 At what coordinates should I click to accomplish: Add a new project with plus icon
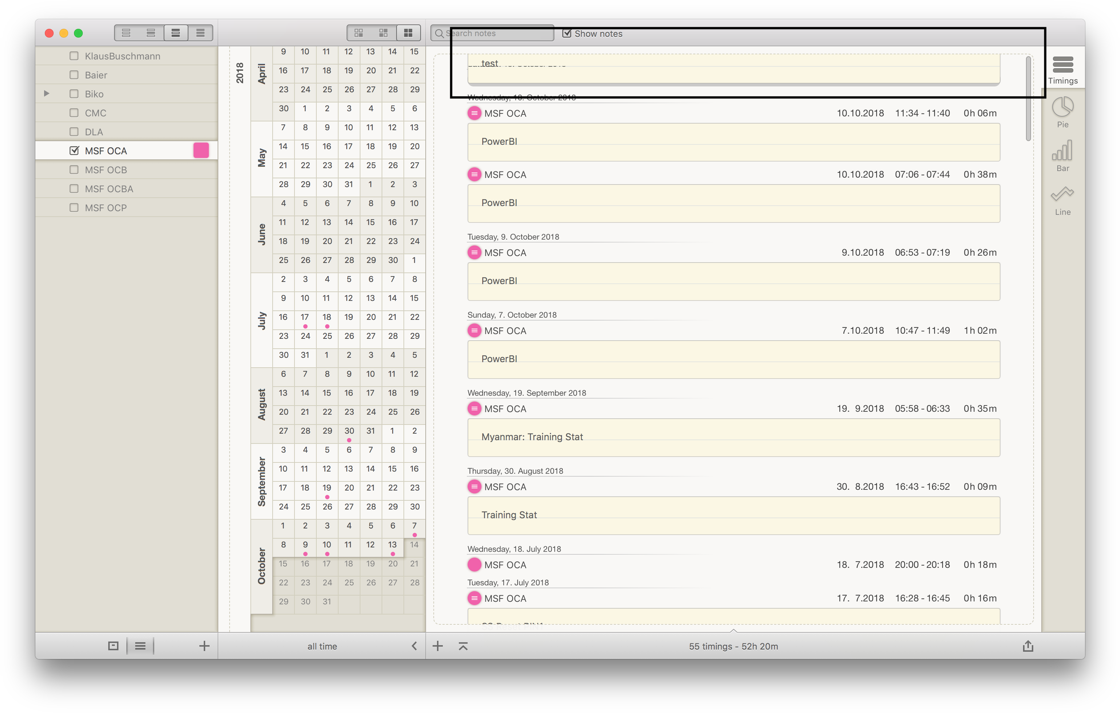[204, 646]
